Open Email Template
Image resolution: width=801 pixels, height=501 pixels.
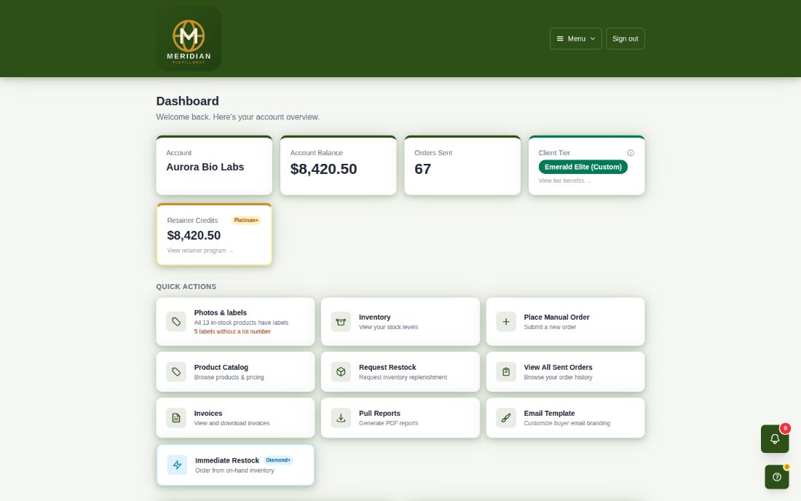point(566,418)
